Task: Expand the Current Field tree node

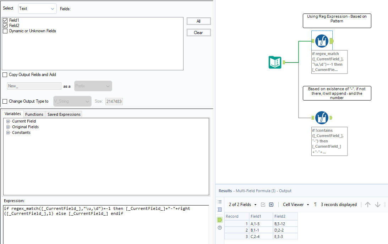Action: [8, 121]
